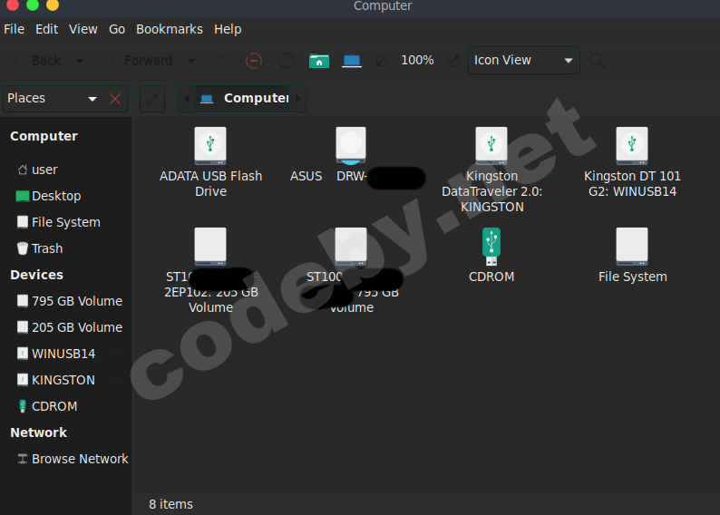Click Browse Network in the sidebar

[x=80, y=459]
